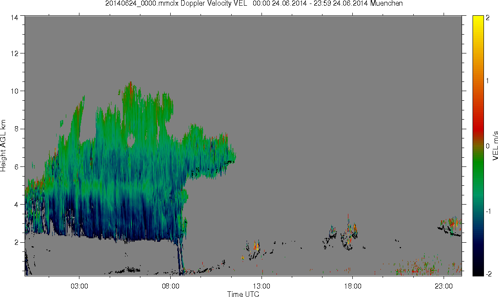Click the plot title text at top
Viewport: 498px width, 297px height.
[254, 4]
